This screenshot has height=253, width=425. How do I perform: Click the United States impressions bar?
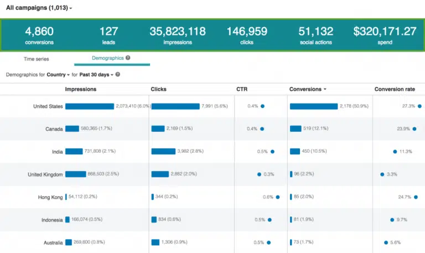click(x=89, y=106)
